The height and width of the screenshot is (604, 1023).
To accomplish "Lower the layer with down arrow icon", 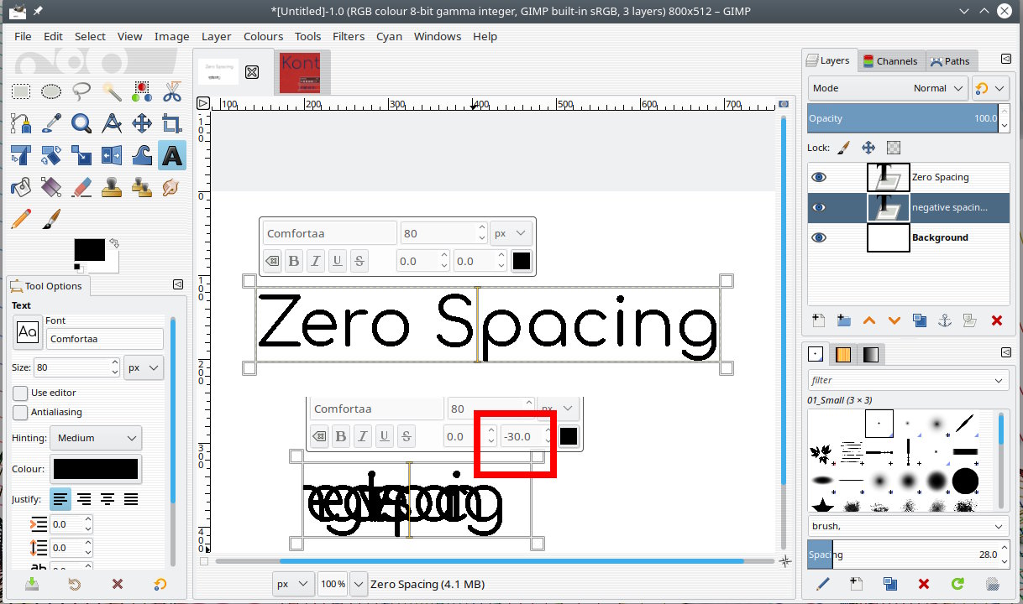I will point(894,320).
